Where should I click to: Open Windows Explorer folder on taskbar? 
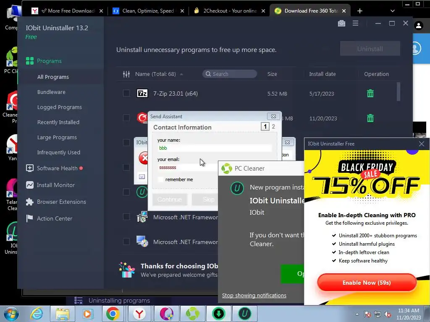click(63, 314)
